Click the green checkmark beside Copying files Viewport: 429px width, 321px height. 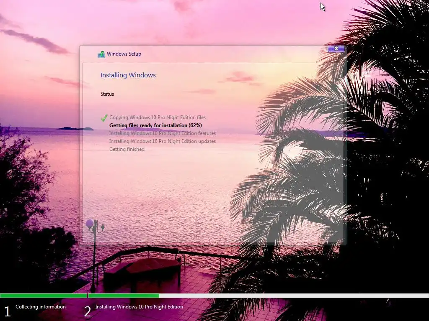[104, 118]
